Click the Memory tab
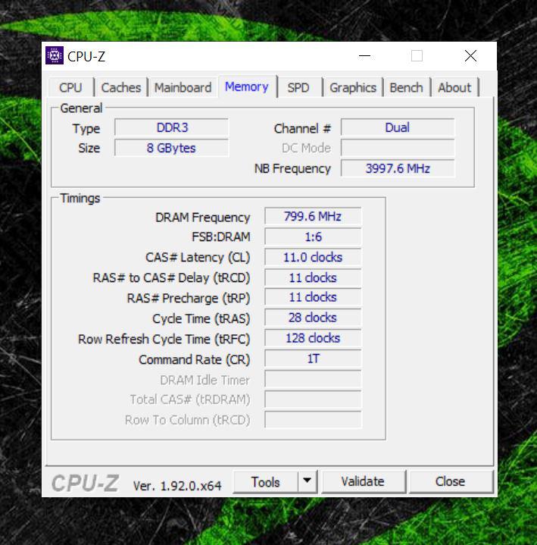 (246, 86)
